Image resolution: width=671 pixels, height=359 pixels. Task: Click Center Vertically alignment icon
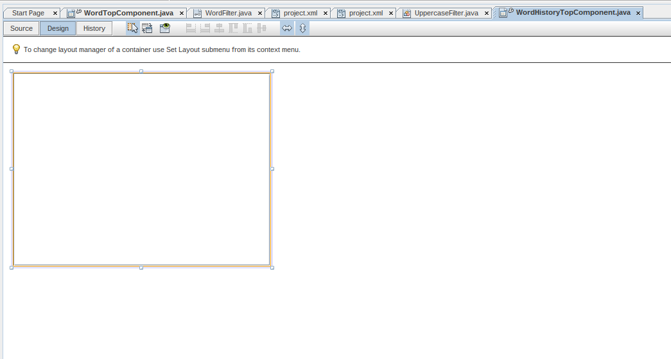pos(261,28)
